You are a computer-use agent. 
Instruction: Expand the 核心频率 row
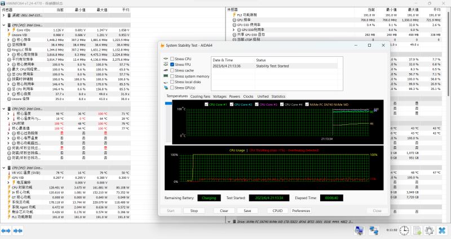[x=8, y=39]
